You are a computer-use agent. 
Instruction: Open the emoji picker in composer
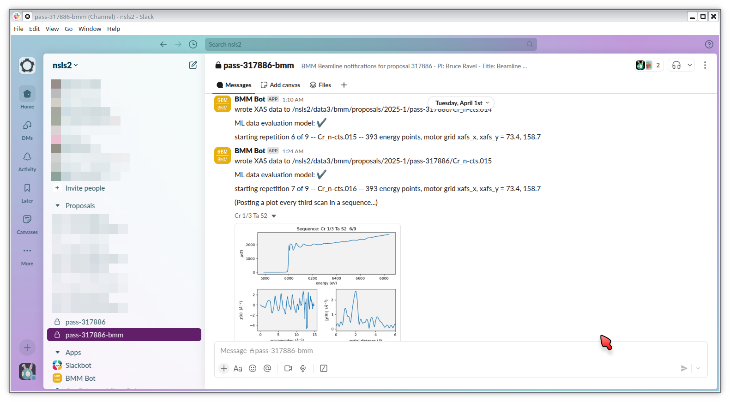253,368
